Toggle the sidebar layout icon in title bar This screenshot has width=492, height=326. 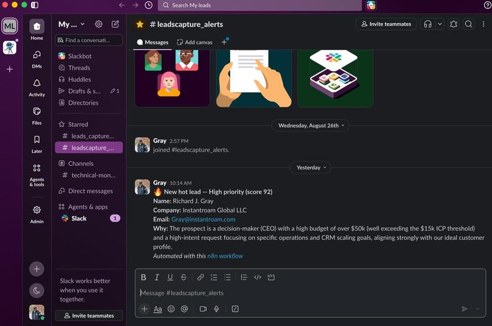point(35,5)
